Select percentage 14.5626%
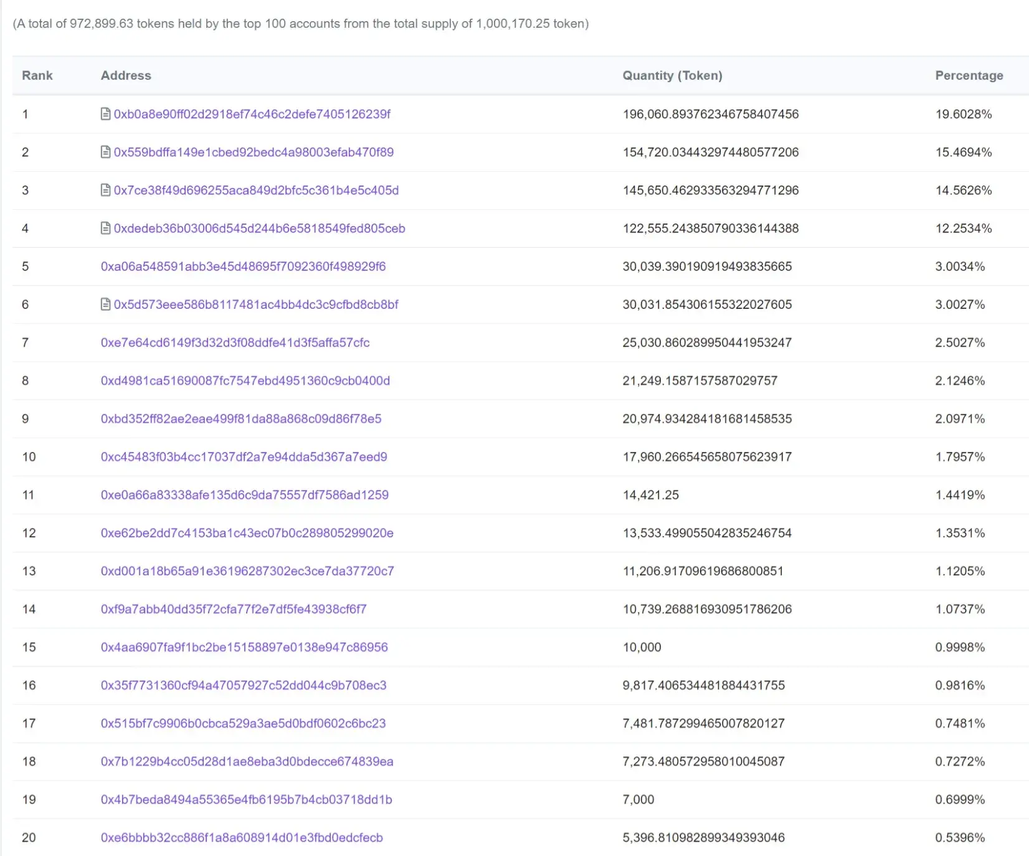Image resolution: width=1029 pixels, height=856 pixels. 964,190
